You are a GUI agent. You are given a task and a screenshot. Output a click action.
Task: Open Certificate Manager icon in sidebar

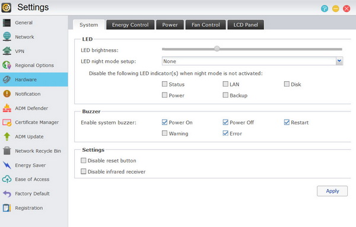[7, 123]
